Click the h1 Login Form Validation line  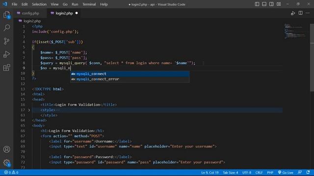click(72, 131)
